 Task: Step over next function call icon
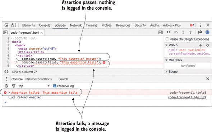pos(176,32)
